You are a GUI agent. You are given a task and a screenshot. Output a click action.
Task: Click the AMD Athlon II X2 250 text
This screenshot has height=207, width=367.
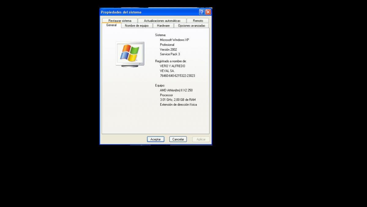coord(176,90)
